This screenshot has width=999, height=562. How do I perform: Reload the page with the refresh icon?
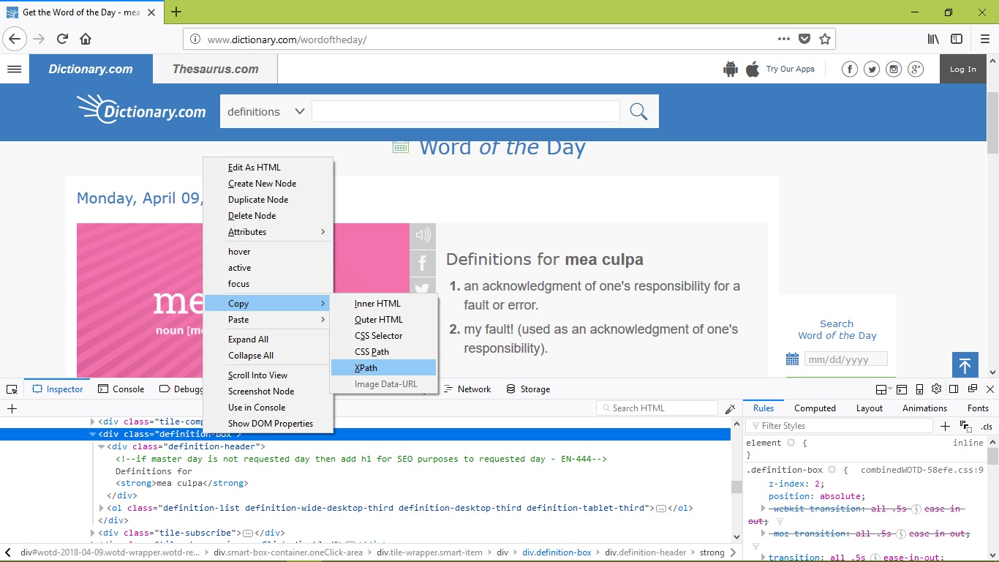(63, 39)
